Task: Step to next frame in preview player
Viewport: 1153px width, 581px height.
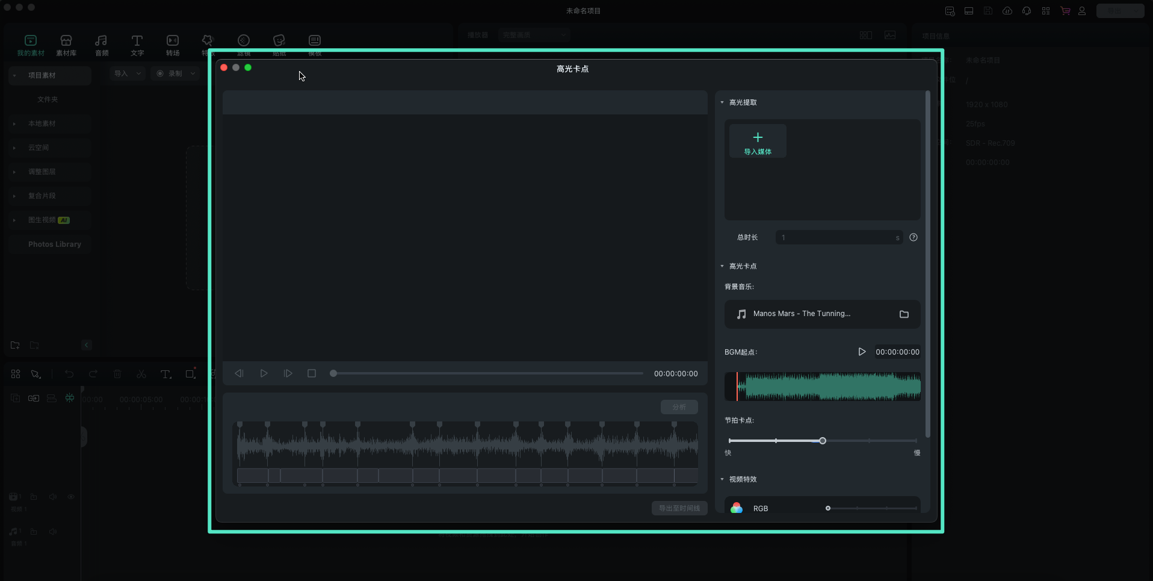Action: 288,373
